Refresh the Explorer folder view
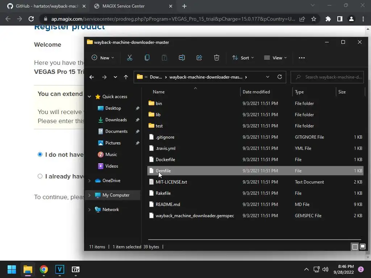The width and height of the screenshot is (371, 278). click(280, 77)
